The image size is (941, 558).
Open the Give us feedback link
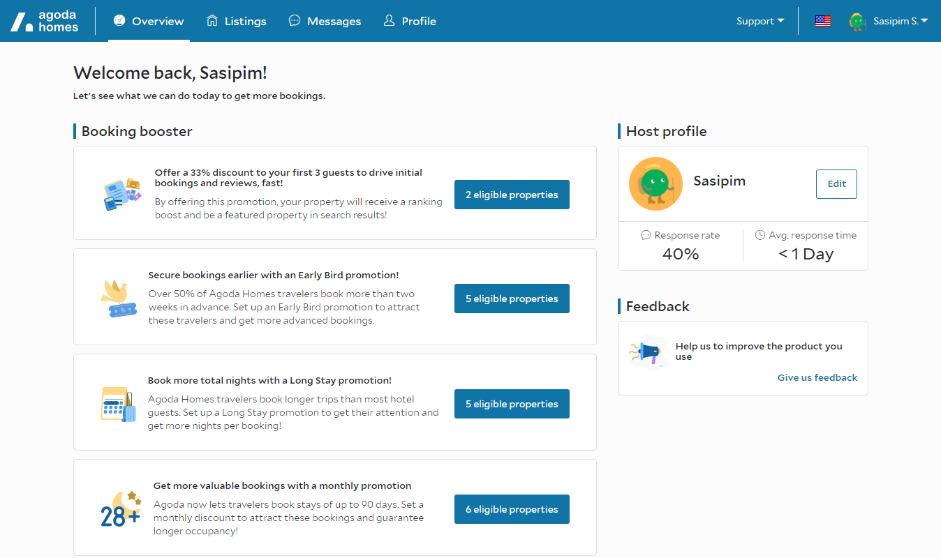coord(817,377)
